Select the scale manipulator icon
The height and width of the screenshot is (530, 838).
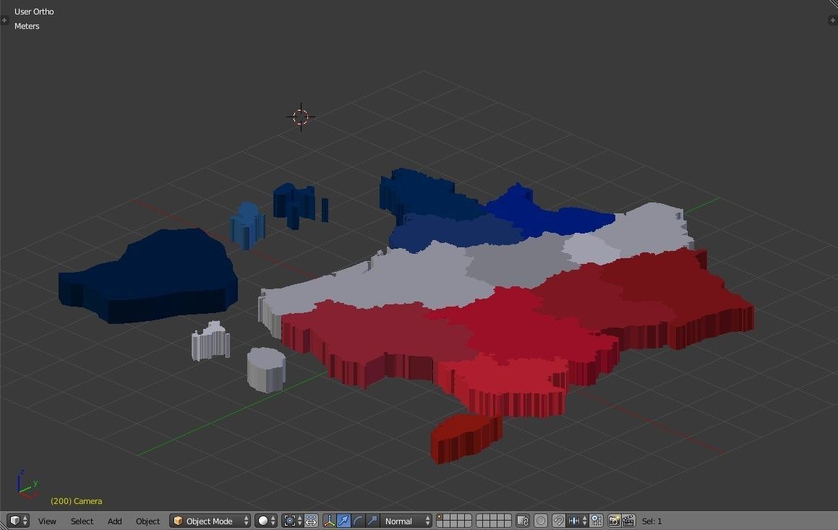click(x=372, y=521)
